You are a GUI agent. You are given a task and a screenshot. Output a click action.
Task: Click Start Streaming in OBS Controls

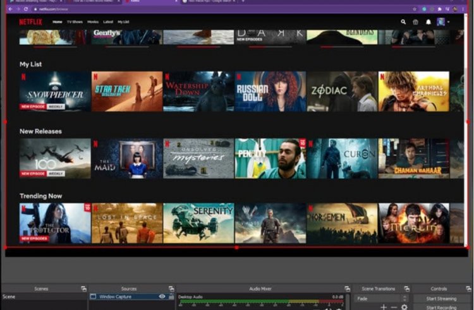pyautogui.click(x=441, y=299)
